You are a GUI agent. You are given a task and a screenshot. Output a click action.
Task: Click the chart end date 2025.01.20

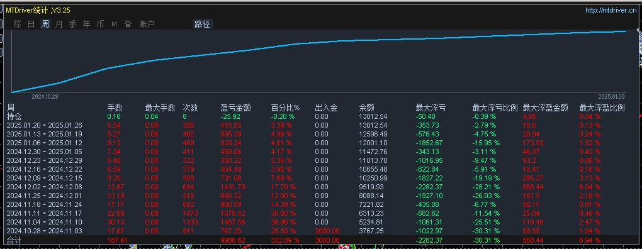click(611, 97)
